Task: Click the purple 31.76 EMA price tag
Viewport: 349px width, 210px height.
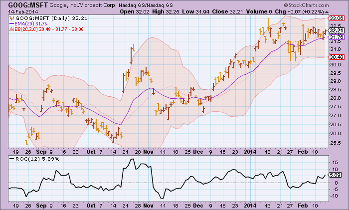Action: pyautogui.click(x=337, y=37)
